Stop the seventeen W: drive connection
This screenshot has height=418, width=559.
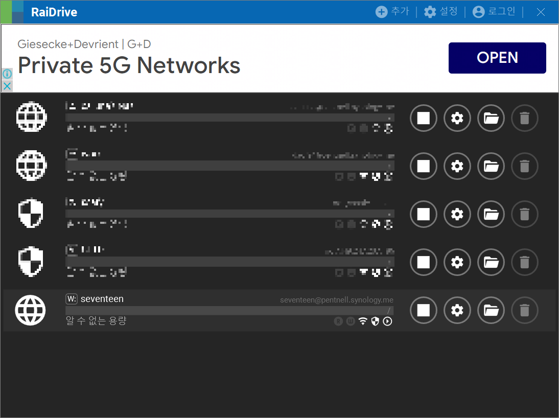(x=424, y=310)
